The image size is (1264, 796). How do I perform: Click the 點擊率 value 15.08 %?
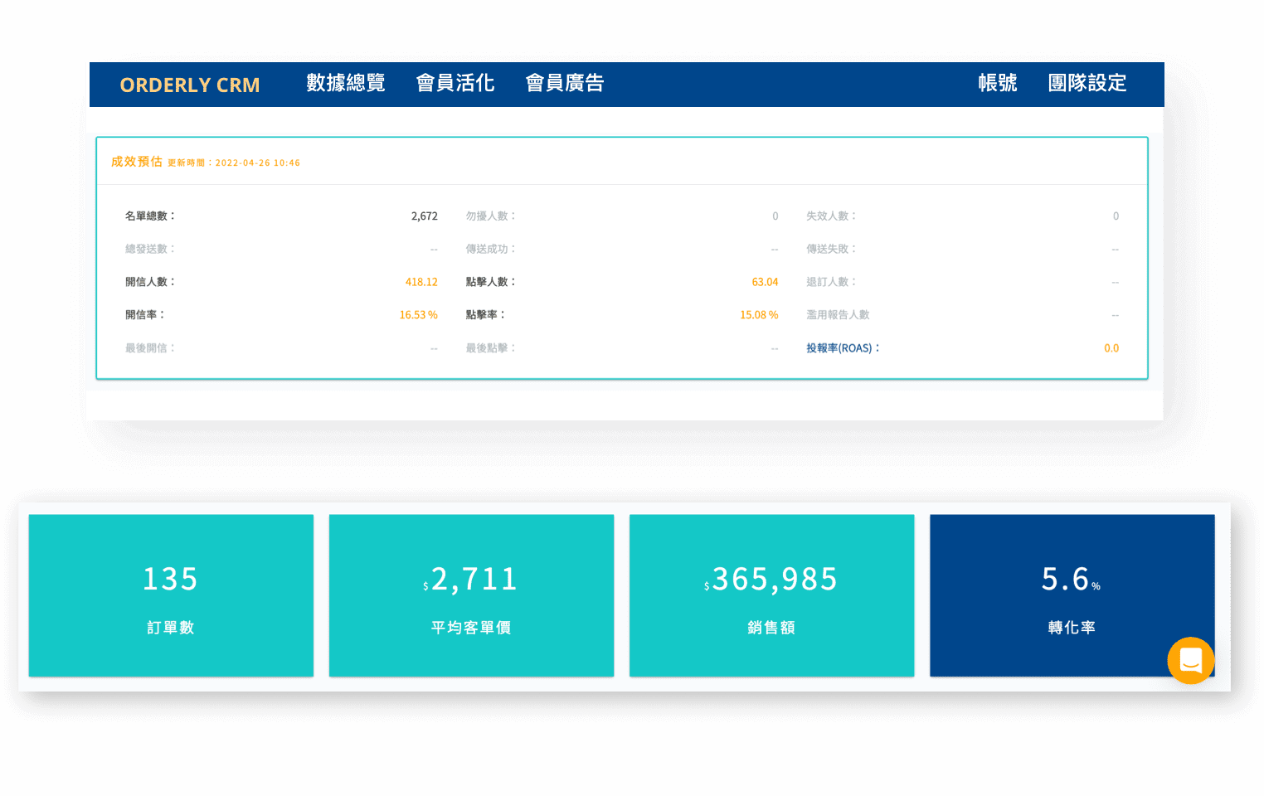point(759,315)
